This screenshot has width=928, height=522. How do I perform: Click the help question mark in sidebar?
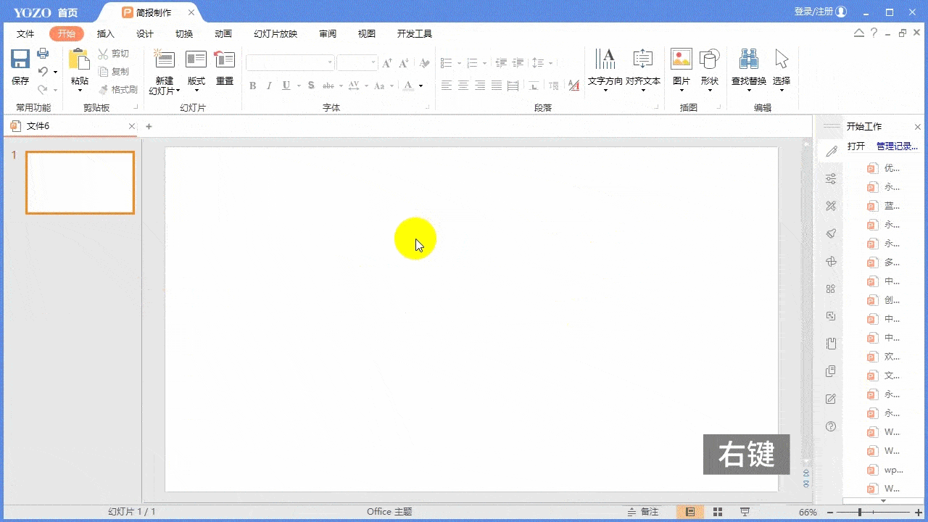click(x=831, y=426)
